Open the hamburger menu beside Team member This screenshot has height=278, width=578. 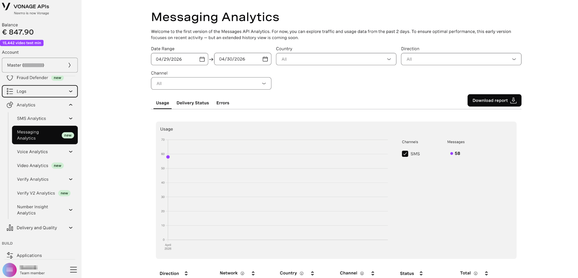coord(73,270)
